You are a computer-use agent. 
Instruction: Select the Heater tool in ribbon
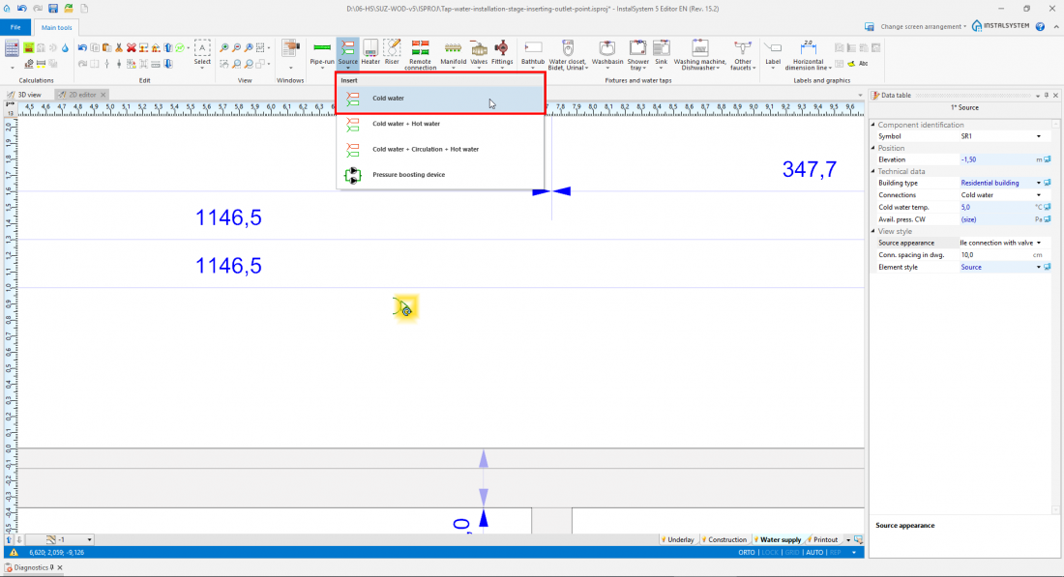(370, 47)
